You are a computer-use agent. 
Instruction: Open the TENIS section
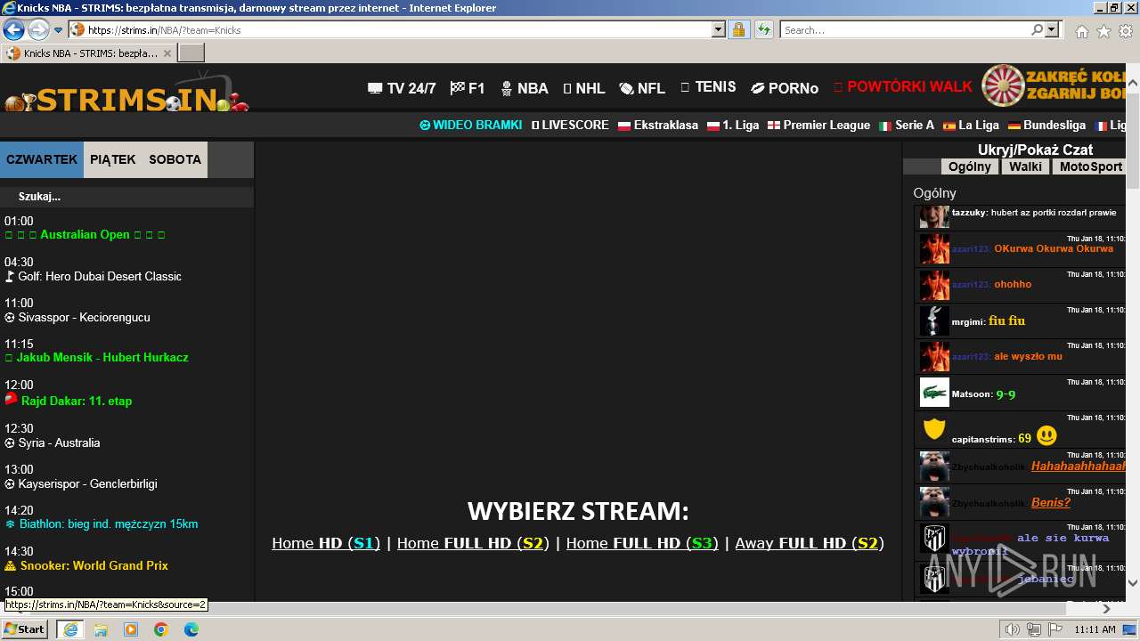click(x=708, y=87)
